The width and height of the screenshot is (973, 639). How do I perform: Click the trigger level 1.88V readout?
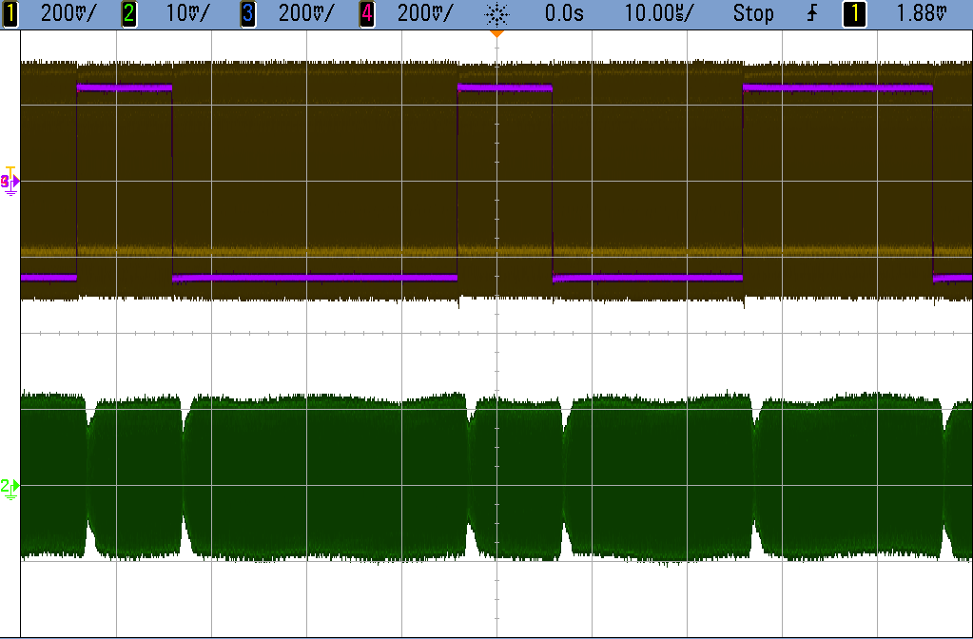tap(923, 13)
